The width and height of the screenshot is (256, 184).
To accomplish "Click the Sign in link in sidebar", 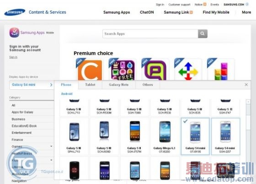I will [13, 57].
